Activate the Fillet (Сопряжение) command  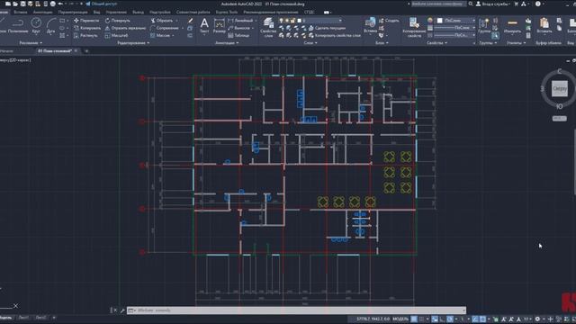pos(164,28)
